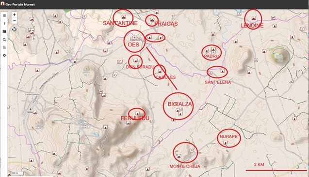Click the Geo Portale Nurnet title text
The width and height of the screenshot is (309, 177).
tap(20, 4)
